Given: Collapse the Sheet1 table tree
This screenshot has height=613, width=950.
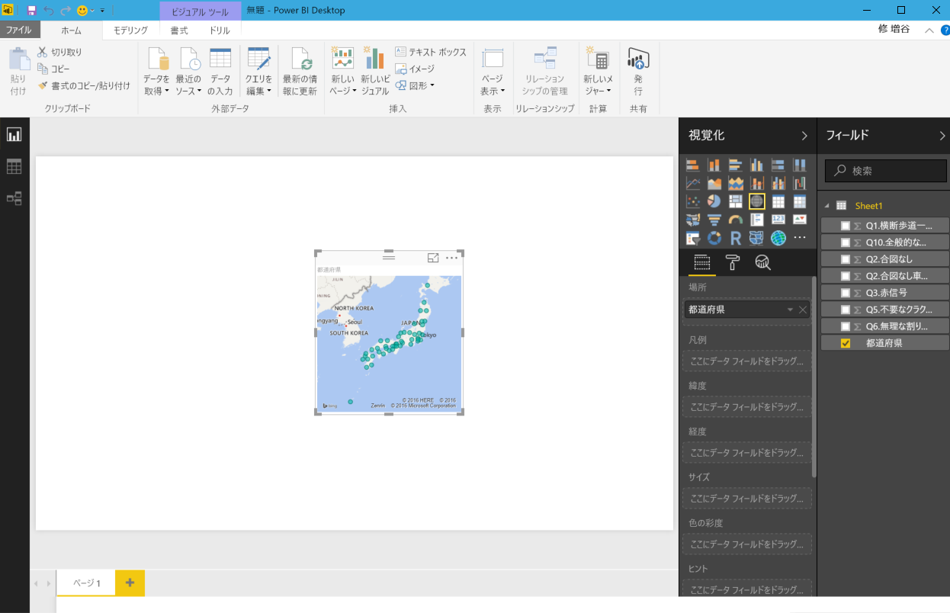Looking at the screenshot, I should point(826,206).
